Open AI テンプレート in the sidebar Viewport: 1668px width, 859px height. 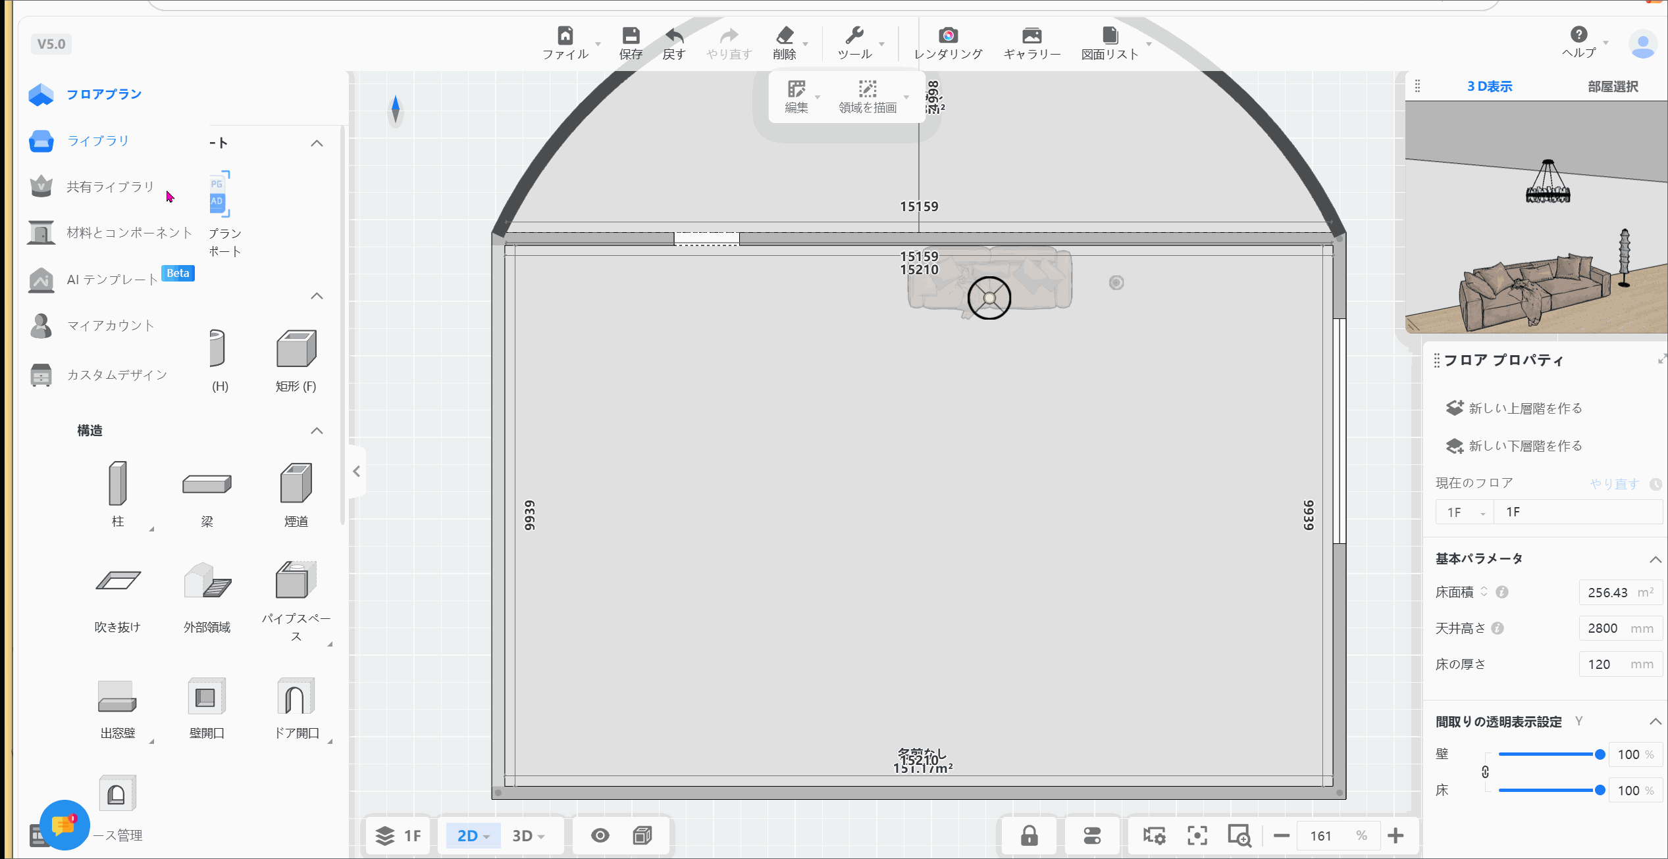(x=111, y=280)
